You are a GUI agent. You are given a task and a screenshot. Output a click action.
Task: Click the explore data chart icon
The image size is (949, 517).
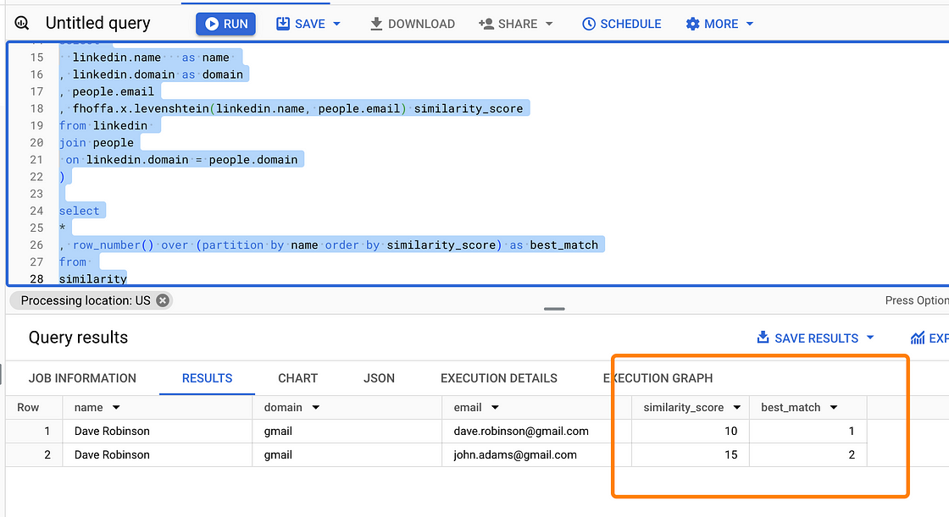[x=918, y=338]
